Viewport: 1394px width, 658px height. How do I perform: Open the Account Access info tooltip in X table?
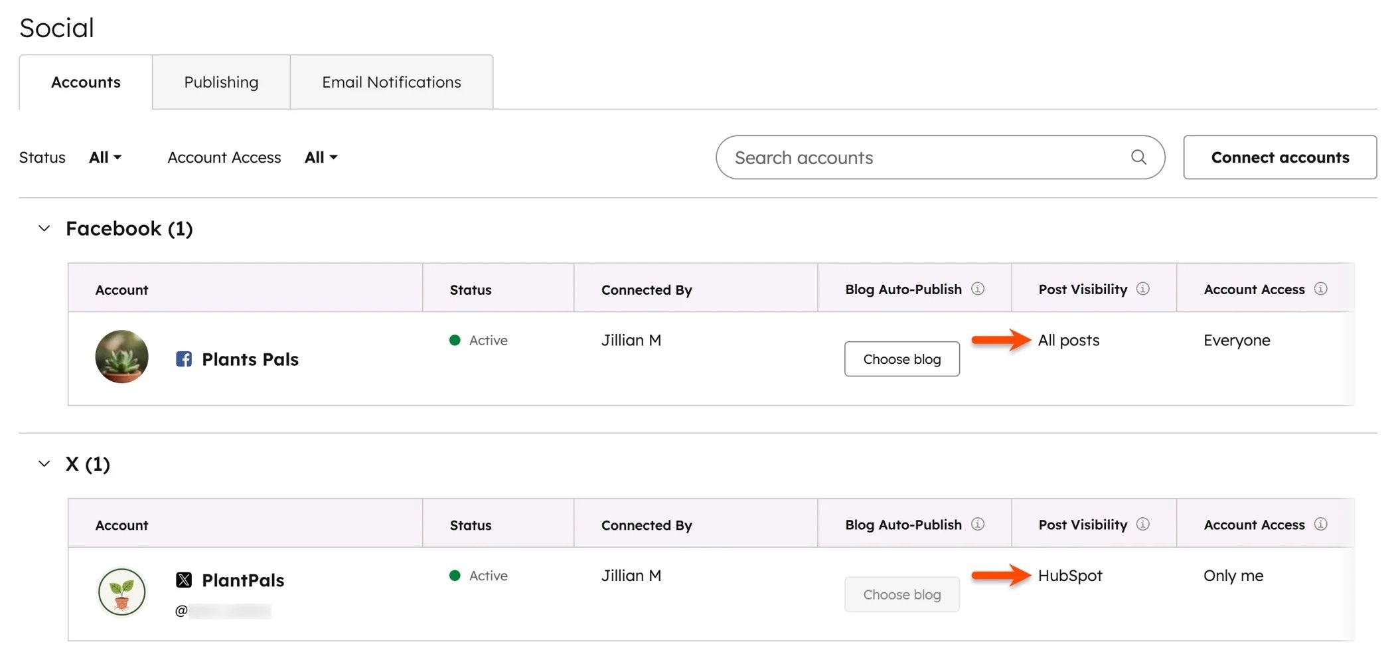click(x=1321, y=524)
